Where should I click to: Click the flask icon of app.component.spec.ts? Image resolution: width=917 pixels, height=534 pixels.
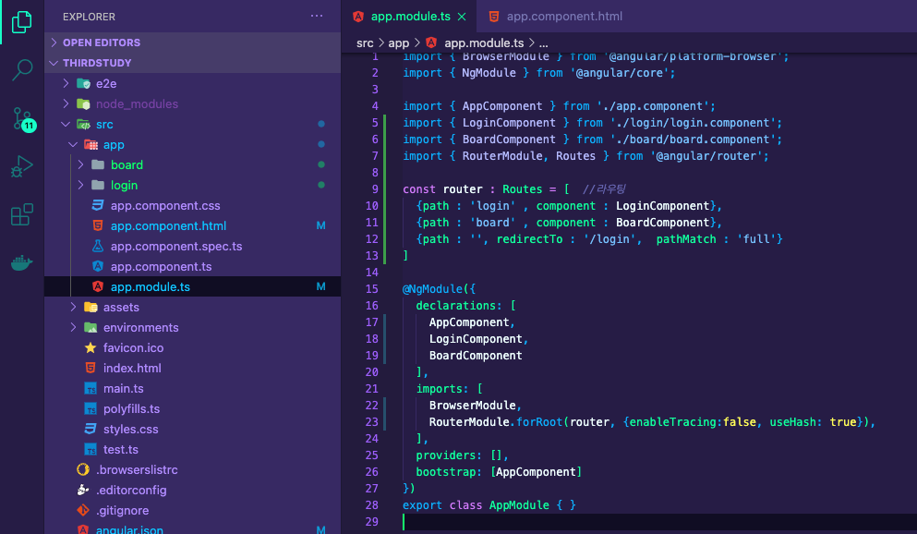[x=98, y=247]
